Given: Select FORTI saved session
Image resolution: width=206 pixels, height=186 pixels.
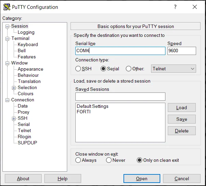Looking at the screenshot, I should point(84,112).
